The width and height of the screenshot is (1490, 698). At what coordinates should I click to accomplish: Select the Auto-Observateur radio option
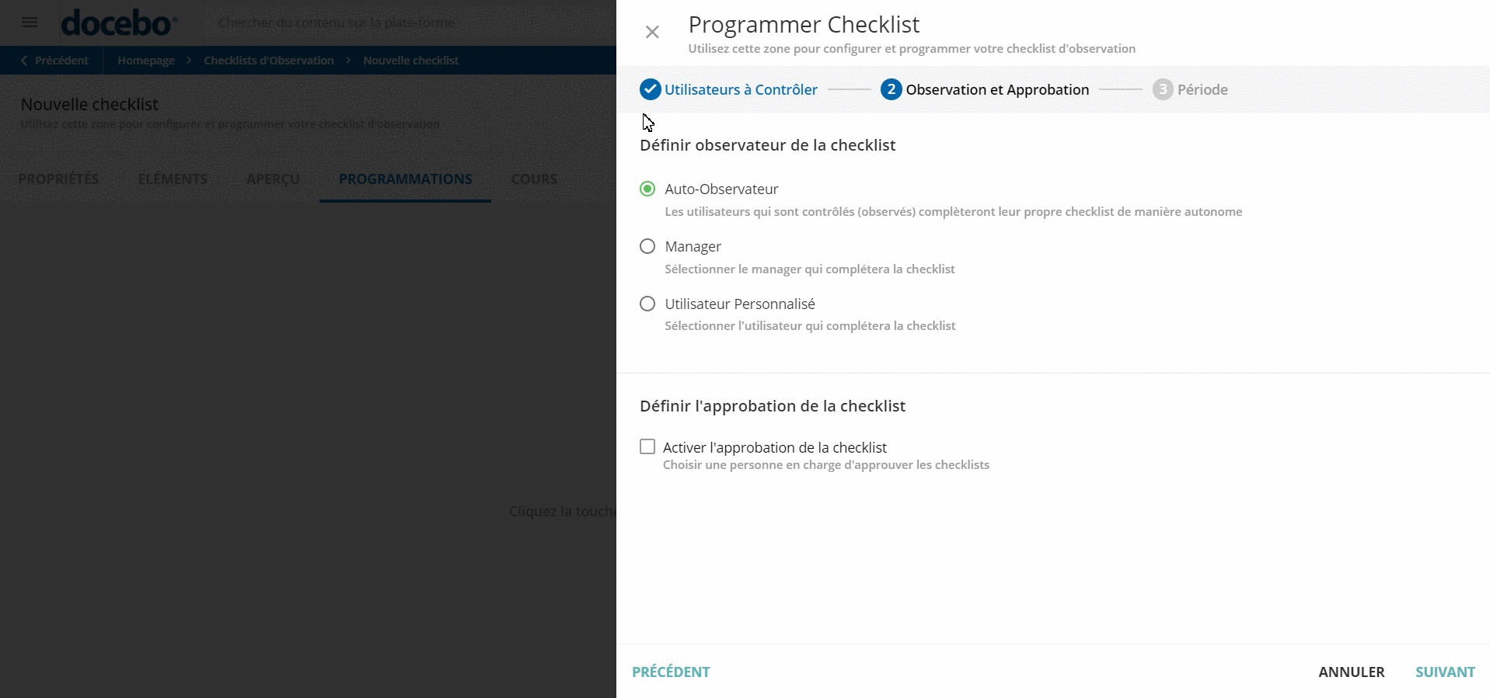click(x=647, y=189)
